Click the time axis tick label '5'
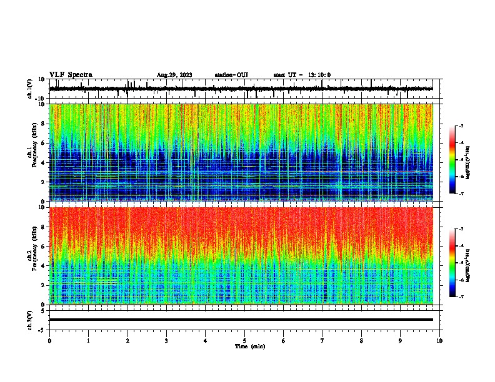Screen dimensions: 495x382 (x=244, y=341)
